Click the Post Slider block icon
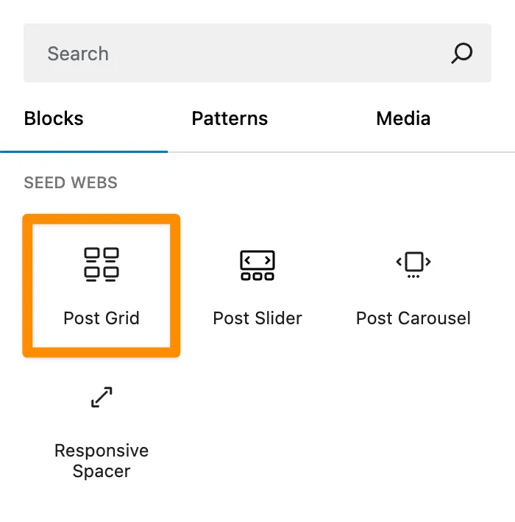Screen dimensions: 515x522 [x=257, y=265]
